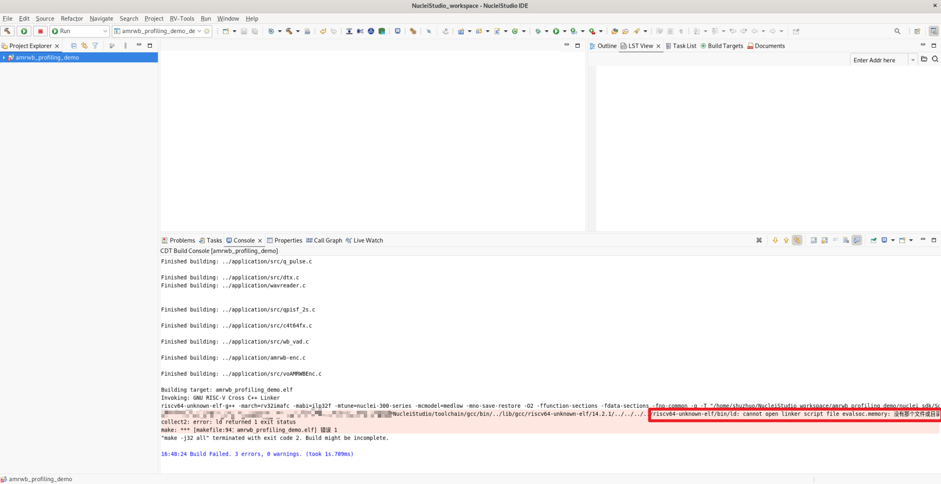Expand the amrwb_profiling_demo project tree
The width and height of the screenshot is (941, 484).
click(x=4, y=58)
